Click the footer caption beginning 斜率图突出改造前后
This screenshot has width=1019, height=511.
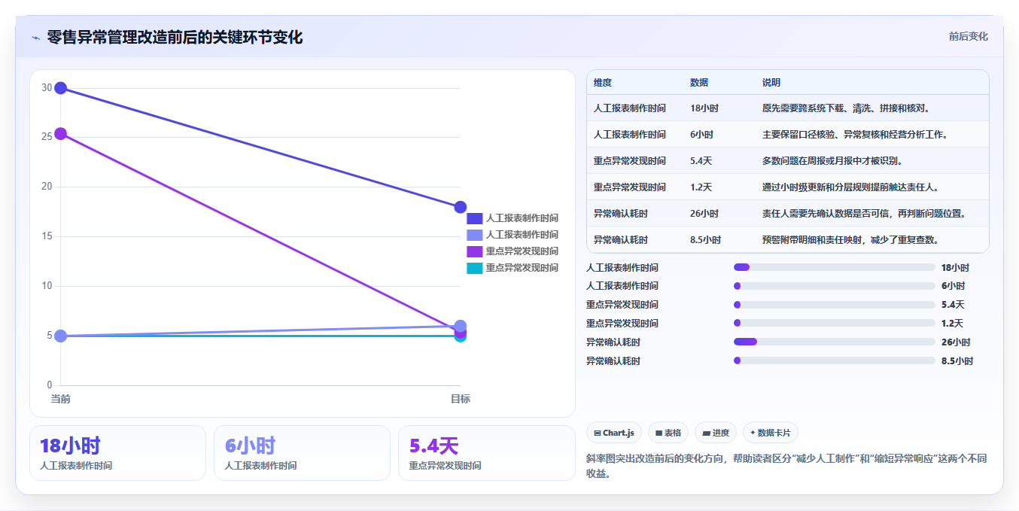tap(786, 467)
